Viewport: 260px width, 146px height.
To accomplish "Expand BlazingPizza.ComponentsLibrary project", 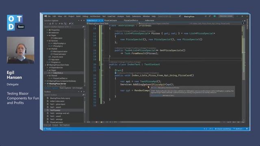I will point(45,81).
